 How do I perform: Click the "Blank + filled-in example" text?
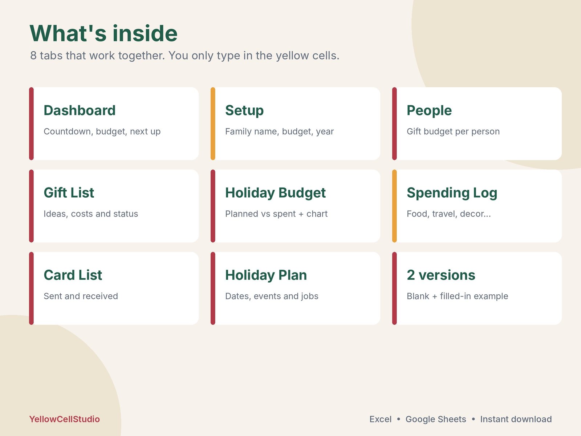[457, 296]
